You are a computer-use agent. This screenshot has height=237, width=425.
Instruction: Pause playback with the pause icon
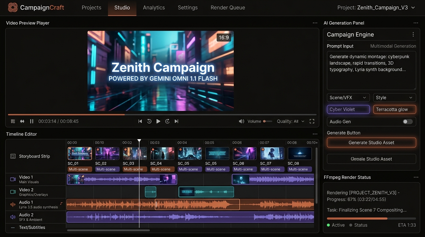click(32, 121)
